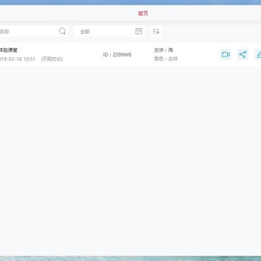The image size is (261, 261).
Task: Toggle the list sort order button
Action: click(x=156, y=31)
